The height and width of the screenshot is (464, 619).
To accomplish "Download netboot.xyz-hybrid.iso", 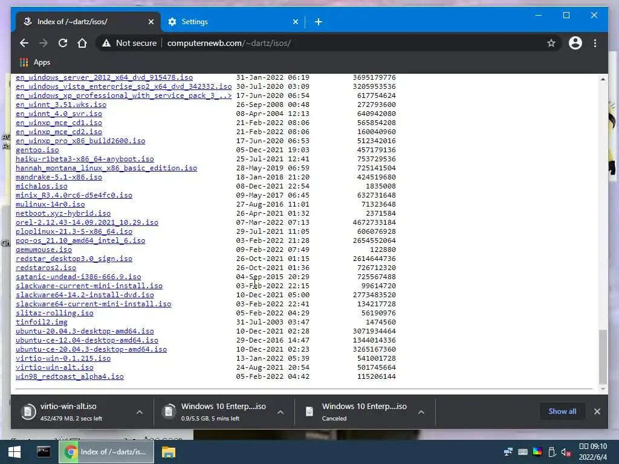I will tap(63, 213).
